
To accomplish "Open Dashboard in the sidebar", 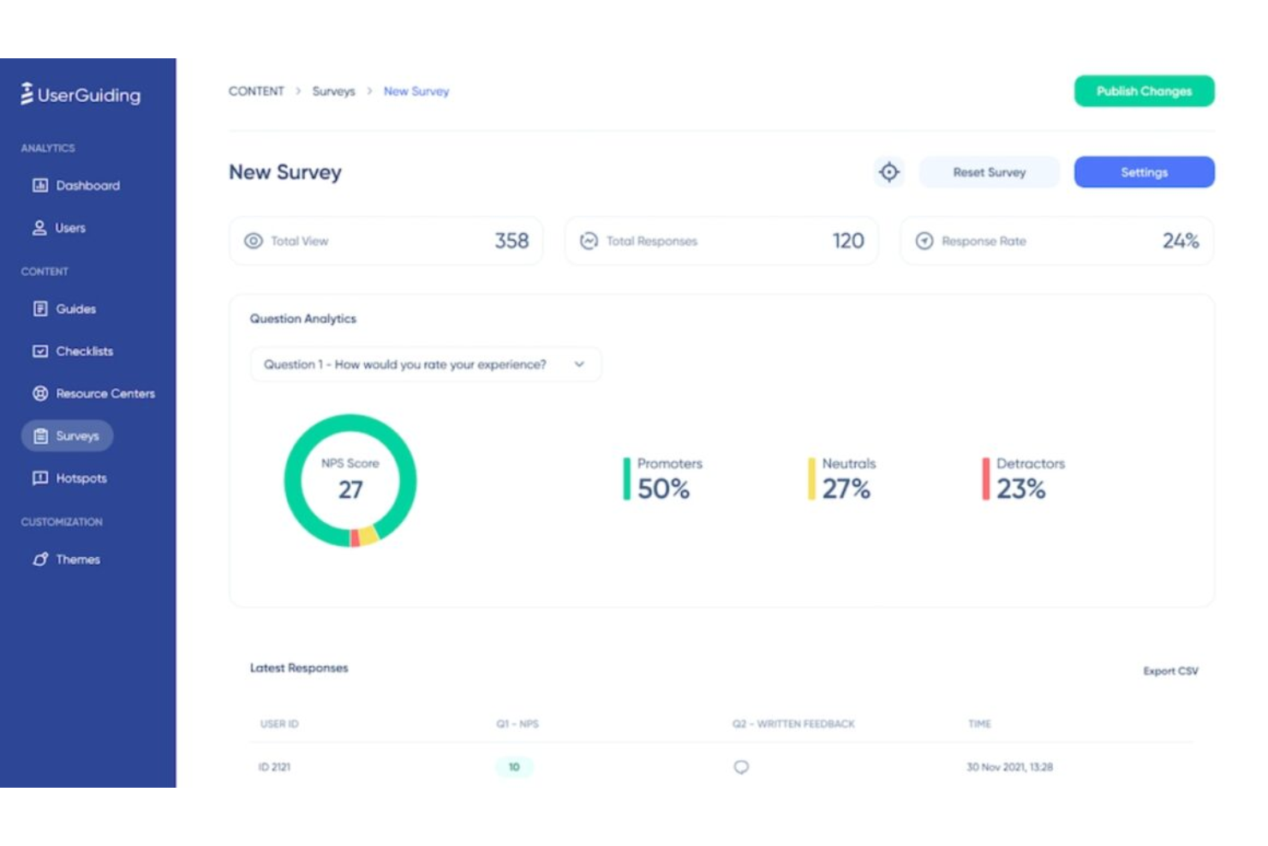I will [x=76, y=185].
